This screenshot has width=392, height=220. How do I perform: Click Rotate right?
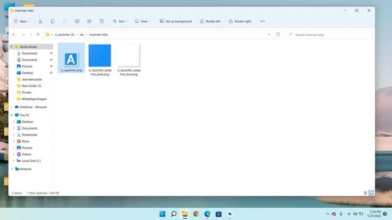(239, 21)
